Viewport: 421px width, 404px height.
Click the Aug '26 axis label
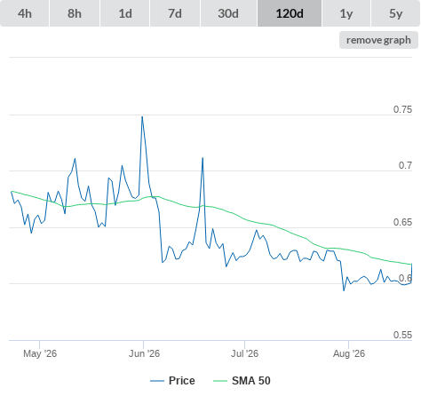click(349, 353)
